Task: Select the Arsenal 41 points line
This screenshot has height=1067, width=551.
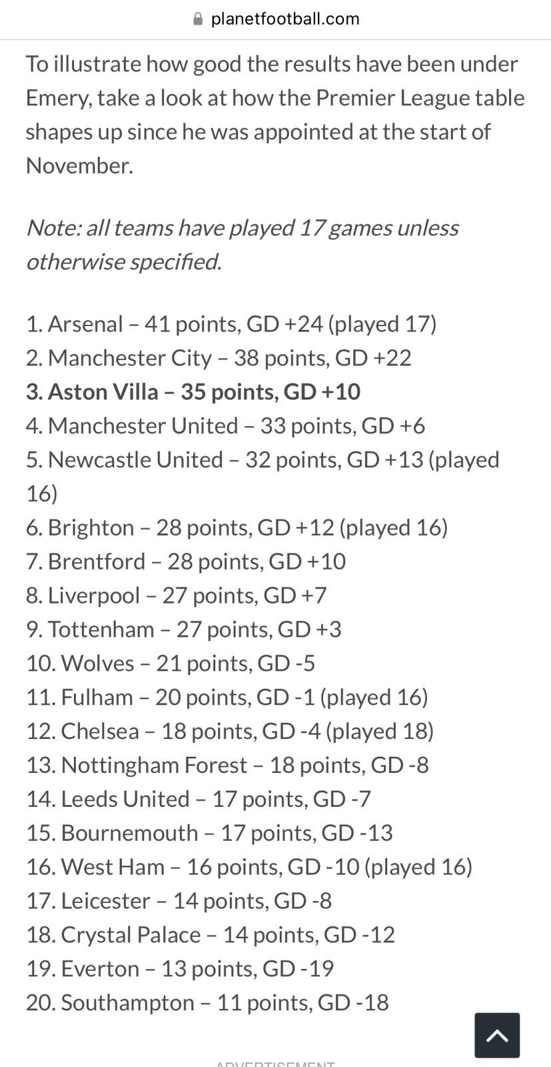Action: click(231, 324)
